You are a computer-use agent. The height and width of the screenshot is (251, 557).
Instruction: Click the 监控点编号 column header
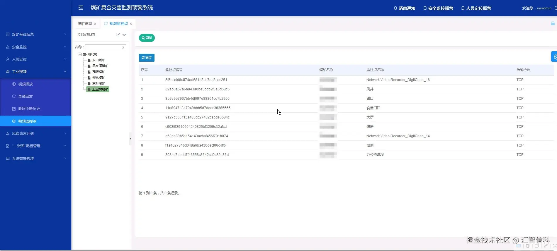point(174,70)
